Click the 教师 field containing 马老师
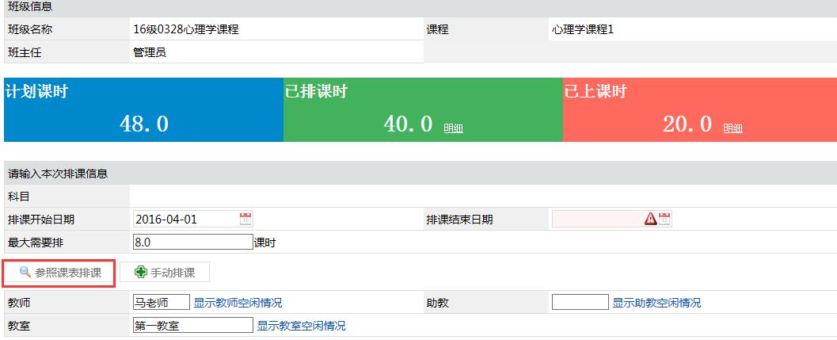The height and width of the screenshot is (340, 837). click(x=162, y=303)
